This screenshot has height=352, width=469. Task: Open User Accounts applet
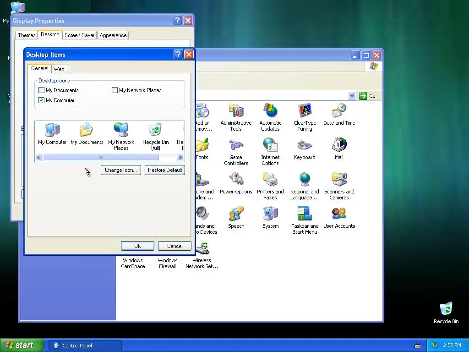(x=339, y=218)
